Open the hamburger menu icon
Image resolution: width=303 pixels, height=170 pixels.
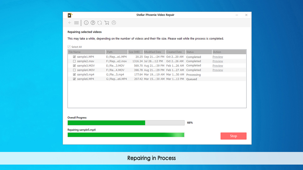coord(77,23)
